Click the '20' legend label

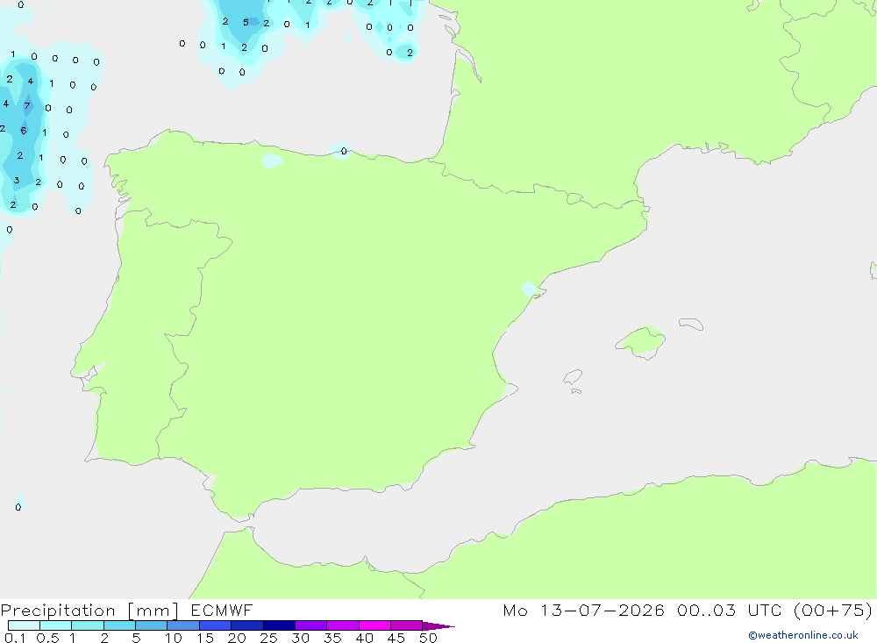tap(237, 638)
